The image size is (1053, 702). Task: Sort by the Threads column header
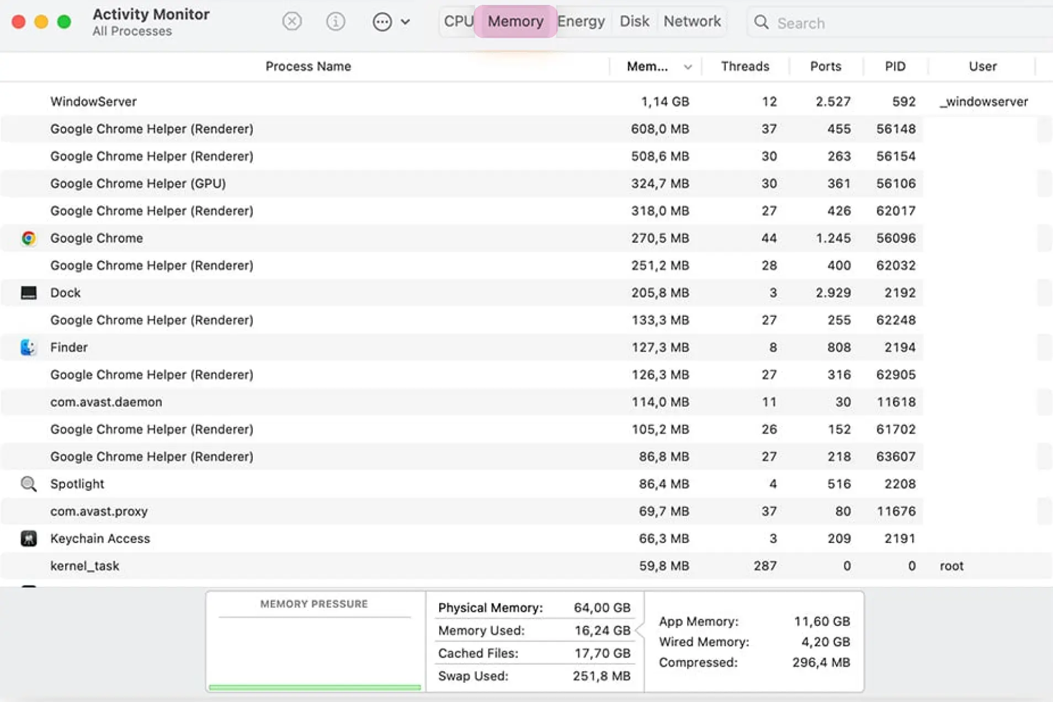[x=744, y=66]
